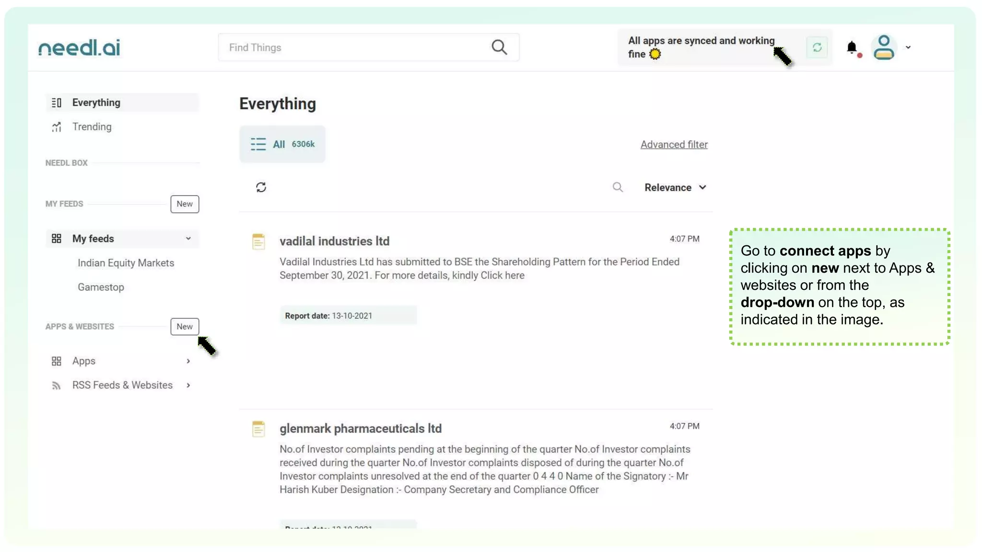
Task: Select Everything in the sidebar
Action: coord(122,103)
